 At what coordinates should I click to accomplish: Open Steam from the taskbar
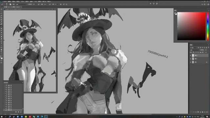coord(14,117)
